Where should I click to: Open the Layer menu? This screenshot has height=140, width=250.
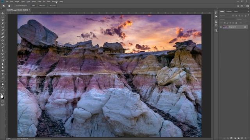coord(23,2)
